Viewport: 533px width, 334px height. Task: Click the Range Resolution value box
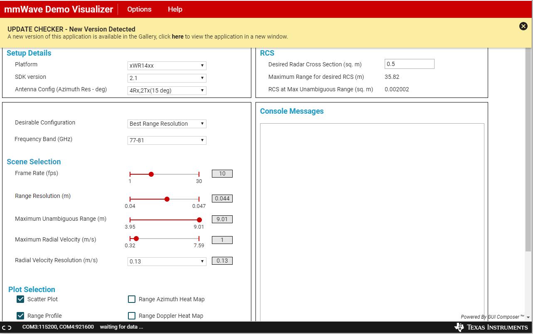pos(222,198)
